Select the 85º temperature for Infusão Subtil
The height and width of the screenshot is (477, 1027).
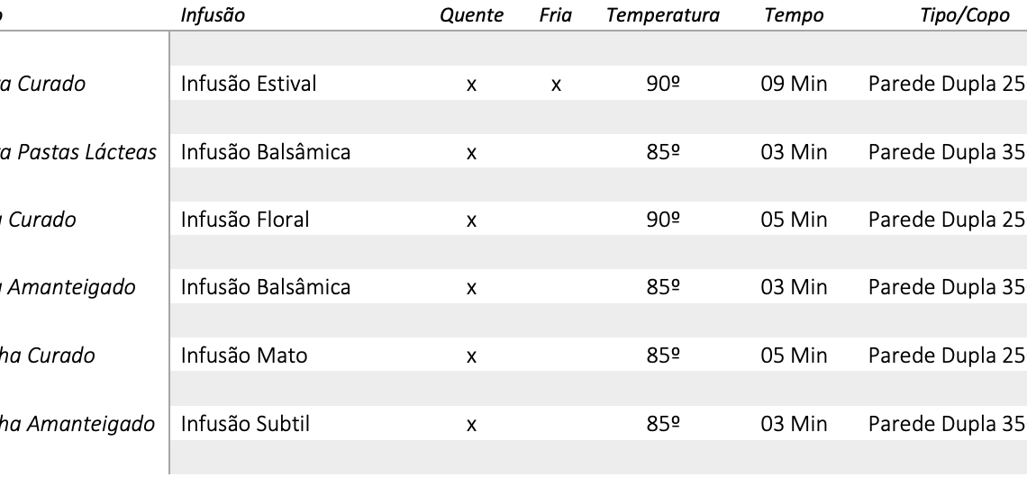coord(663,423)
